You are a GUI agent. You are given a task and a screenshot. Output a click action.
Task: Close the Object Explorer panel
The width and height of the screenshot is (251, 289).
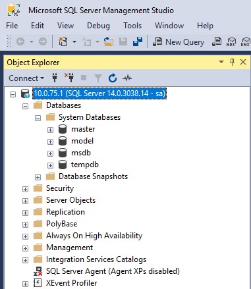tap(243, 62)
